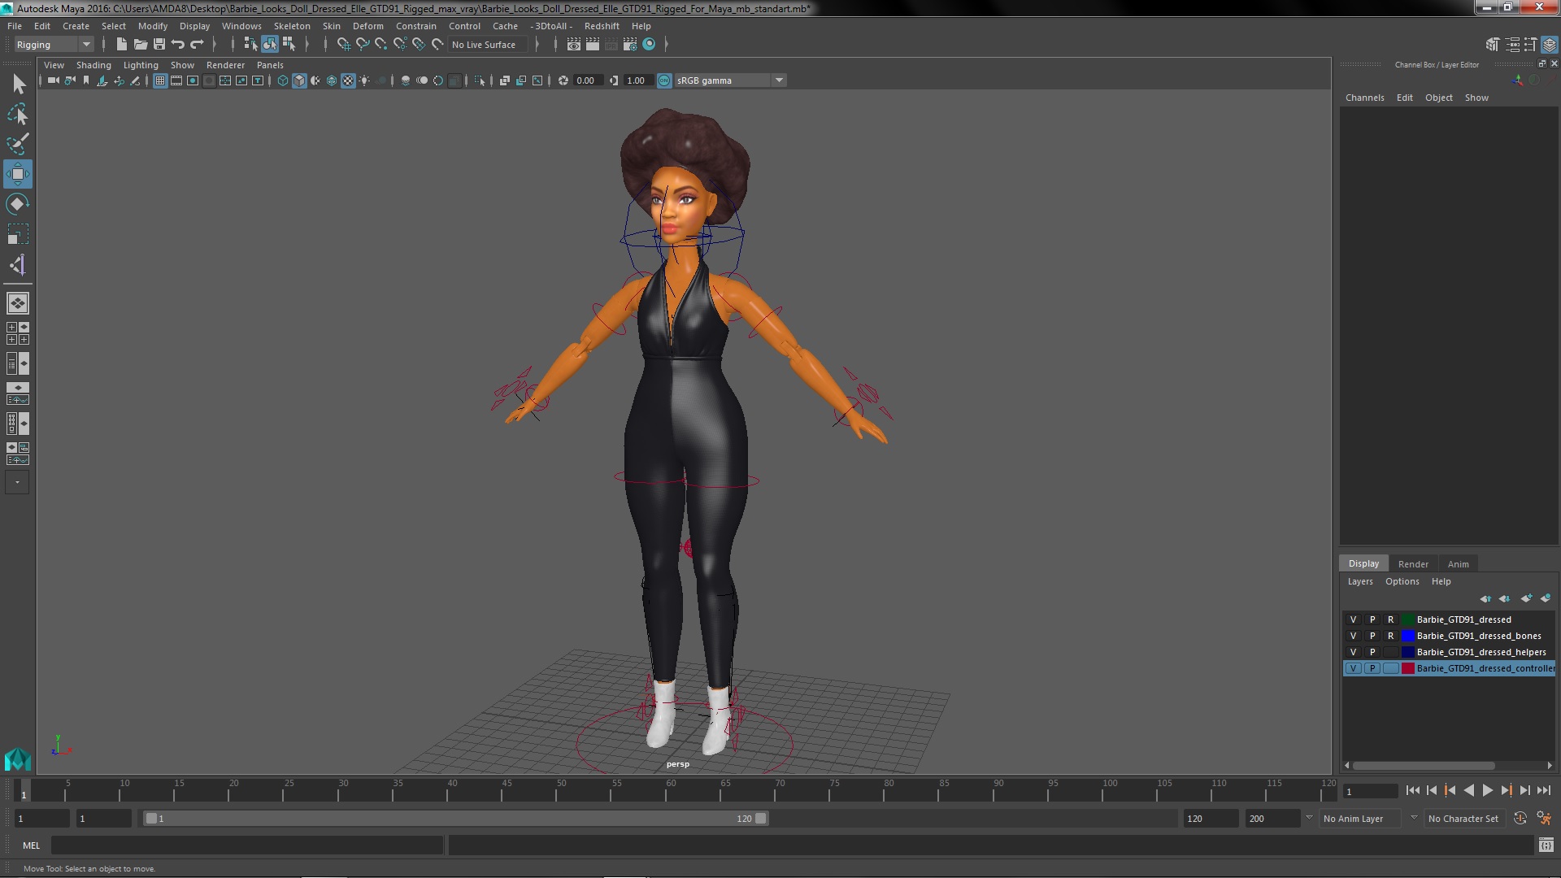Image resolution: width=1561 pixels, height=878 pixels.
Task: Open the viewport Panels menu
Action: click(x=270, y=65)
